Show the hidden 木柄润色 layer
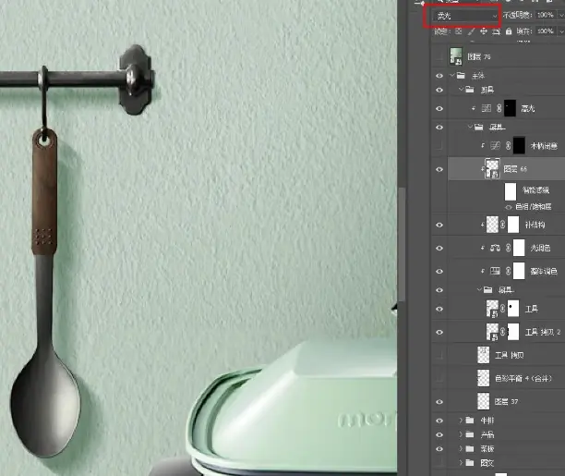Screen dimensions: 565x476 439,145
